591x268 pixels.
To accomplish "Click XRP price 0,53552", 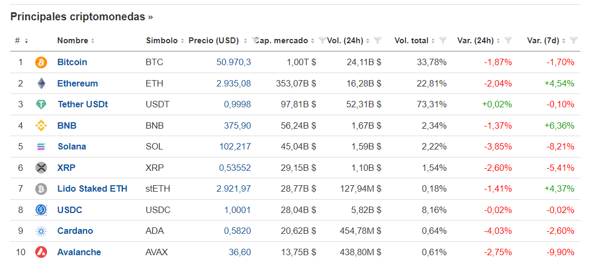I will coord(235,168).
